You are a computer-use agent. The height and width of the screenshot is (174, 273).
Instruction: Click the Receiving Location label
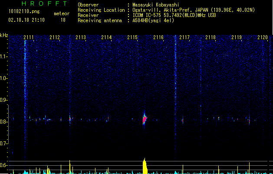click(101, 10)
